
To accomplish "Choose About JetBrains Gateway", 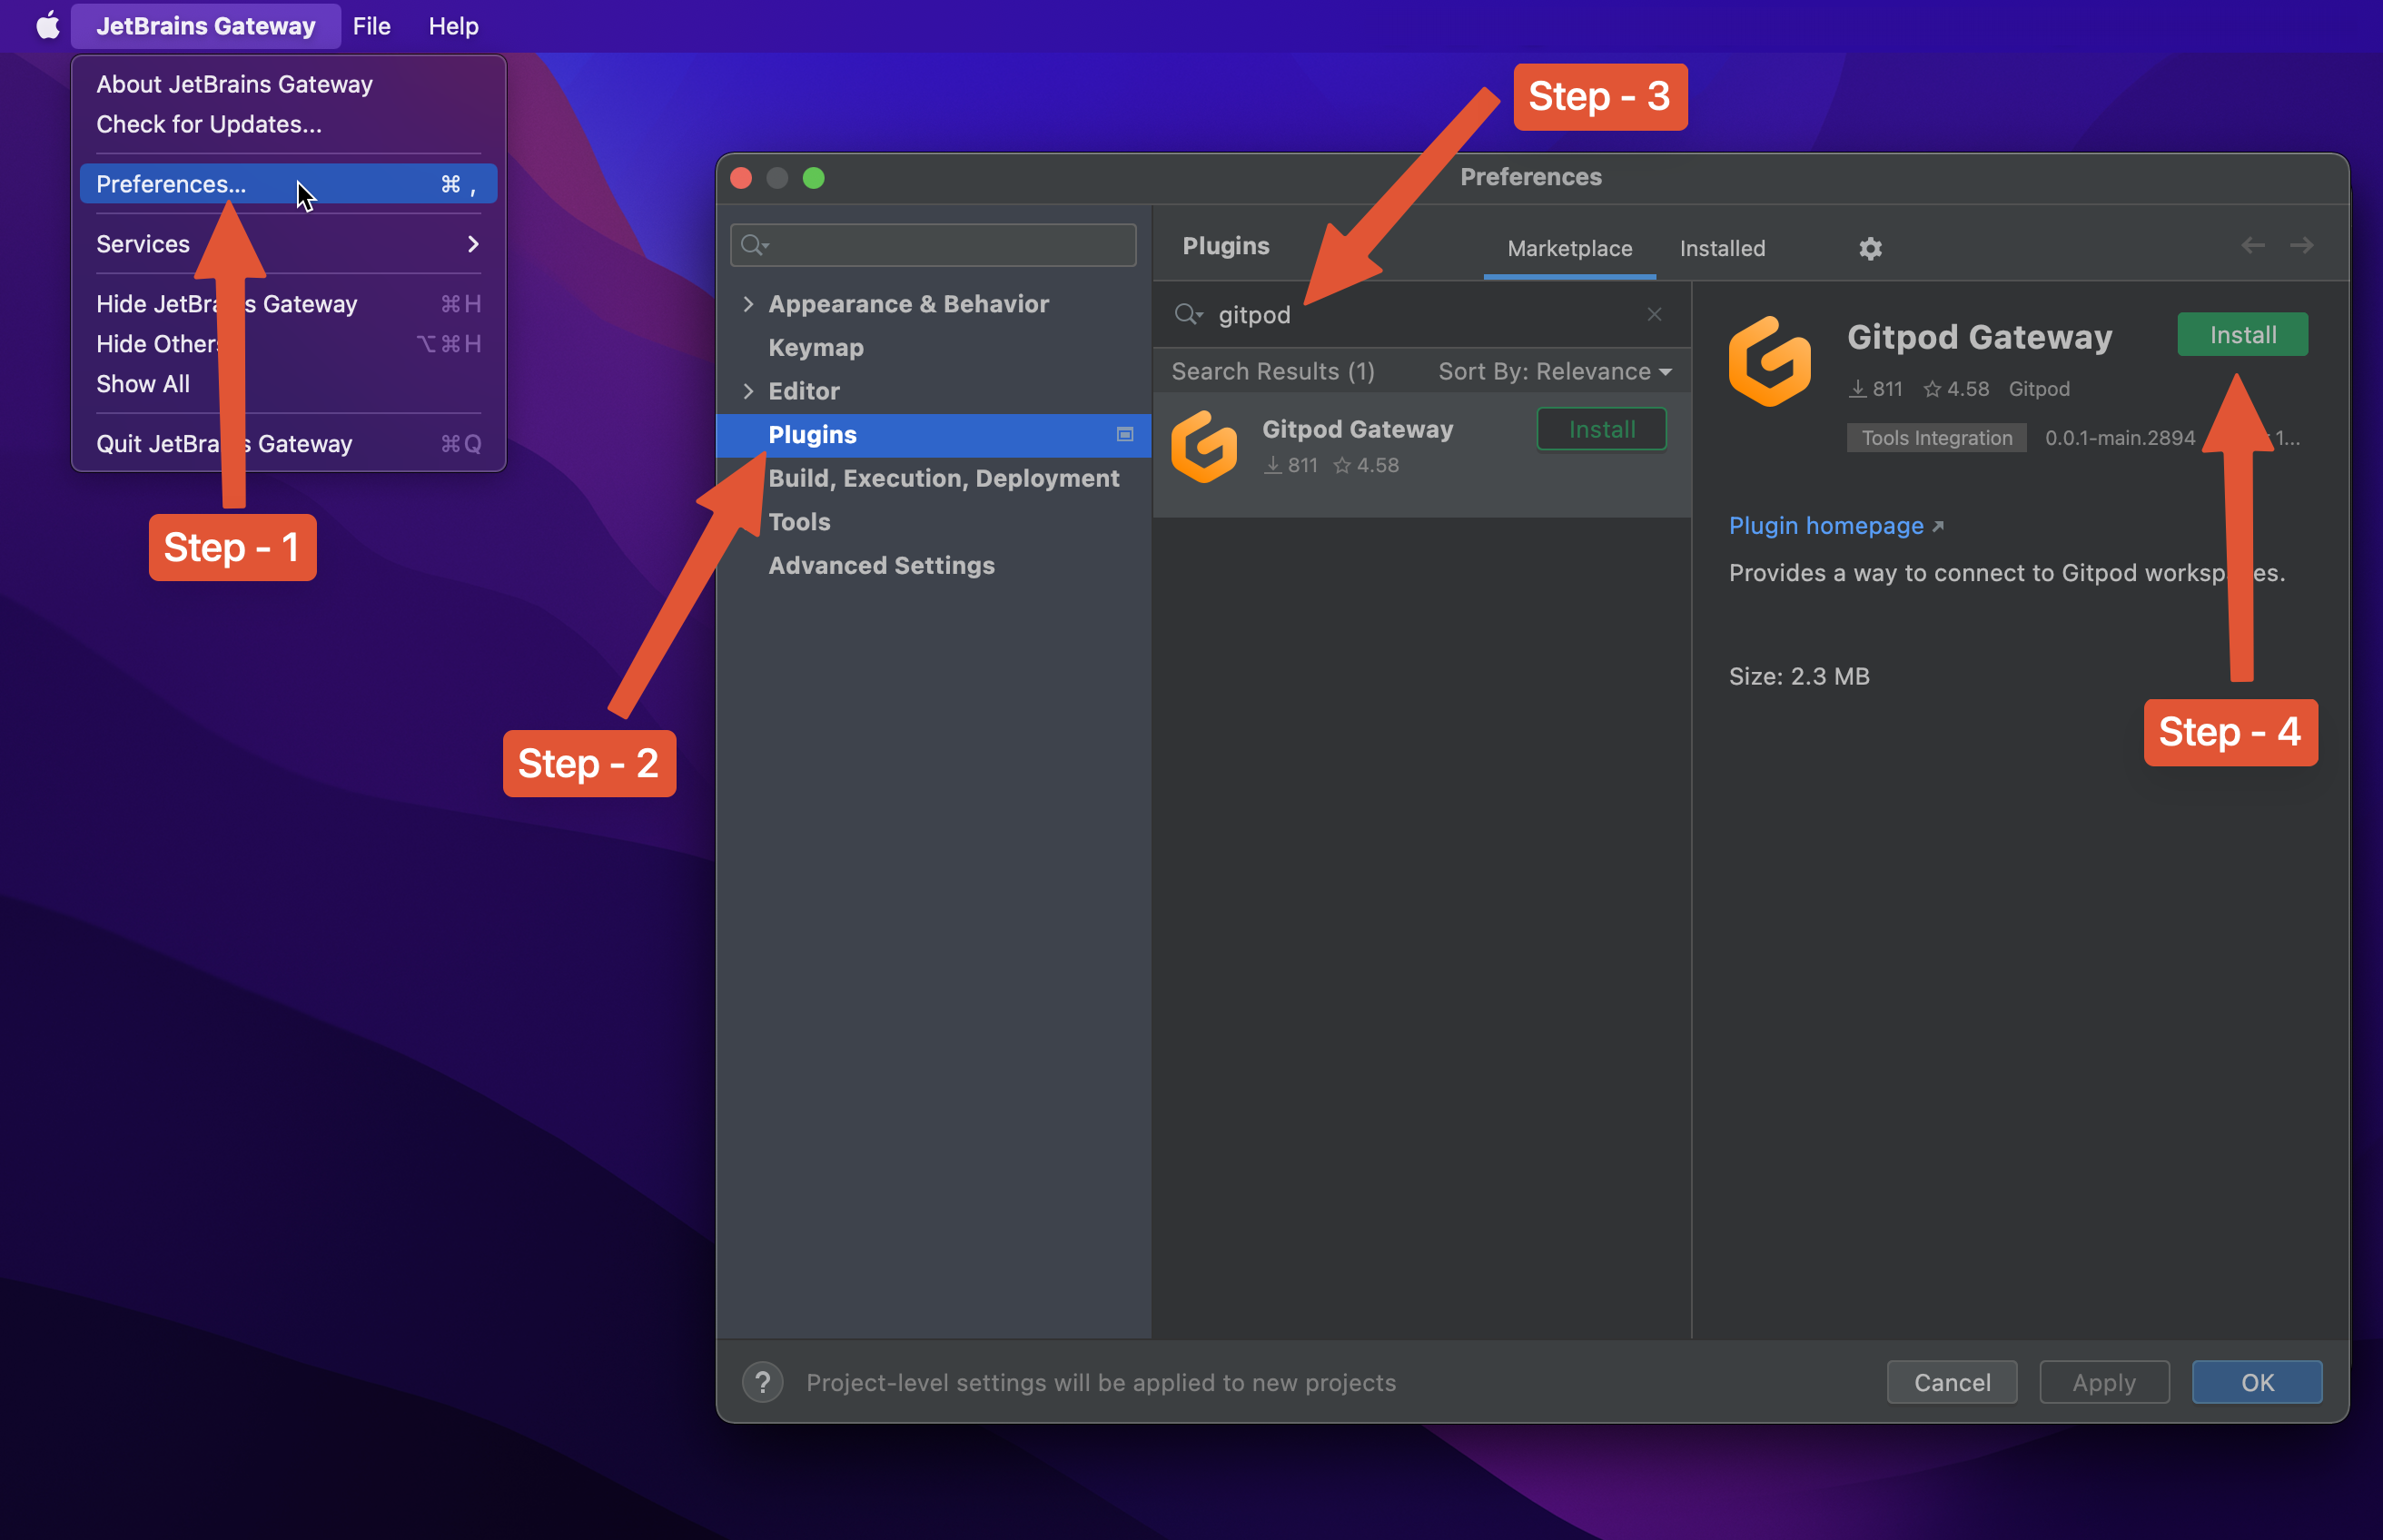I will pyautogui.click(x=288, y=84).
